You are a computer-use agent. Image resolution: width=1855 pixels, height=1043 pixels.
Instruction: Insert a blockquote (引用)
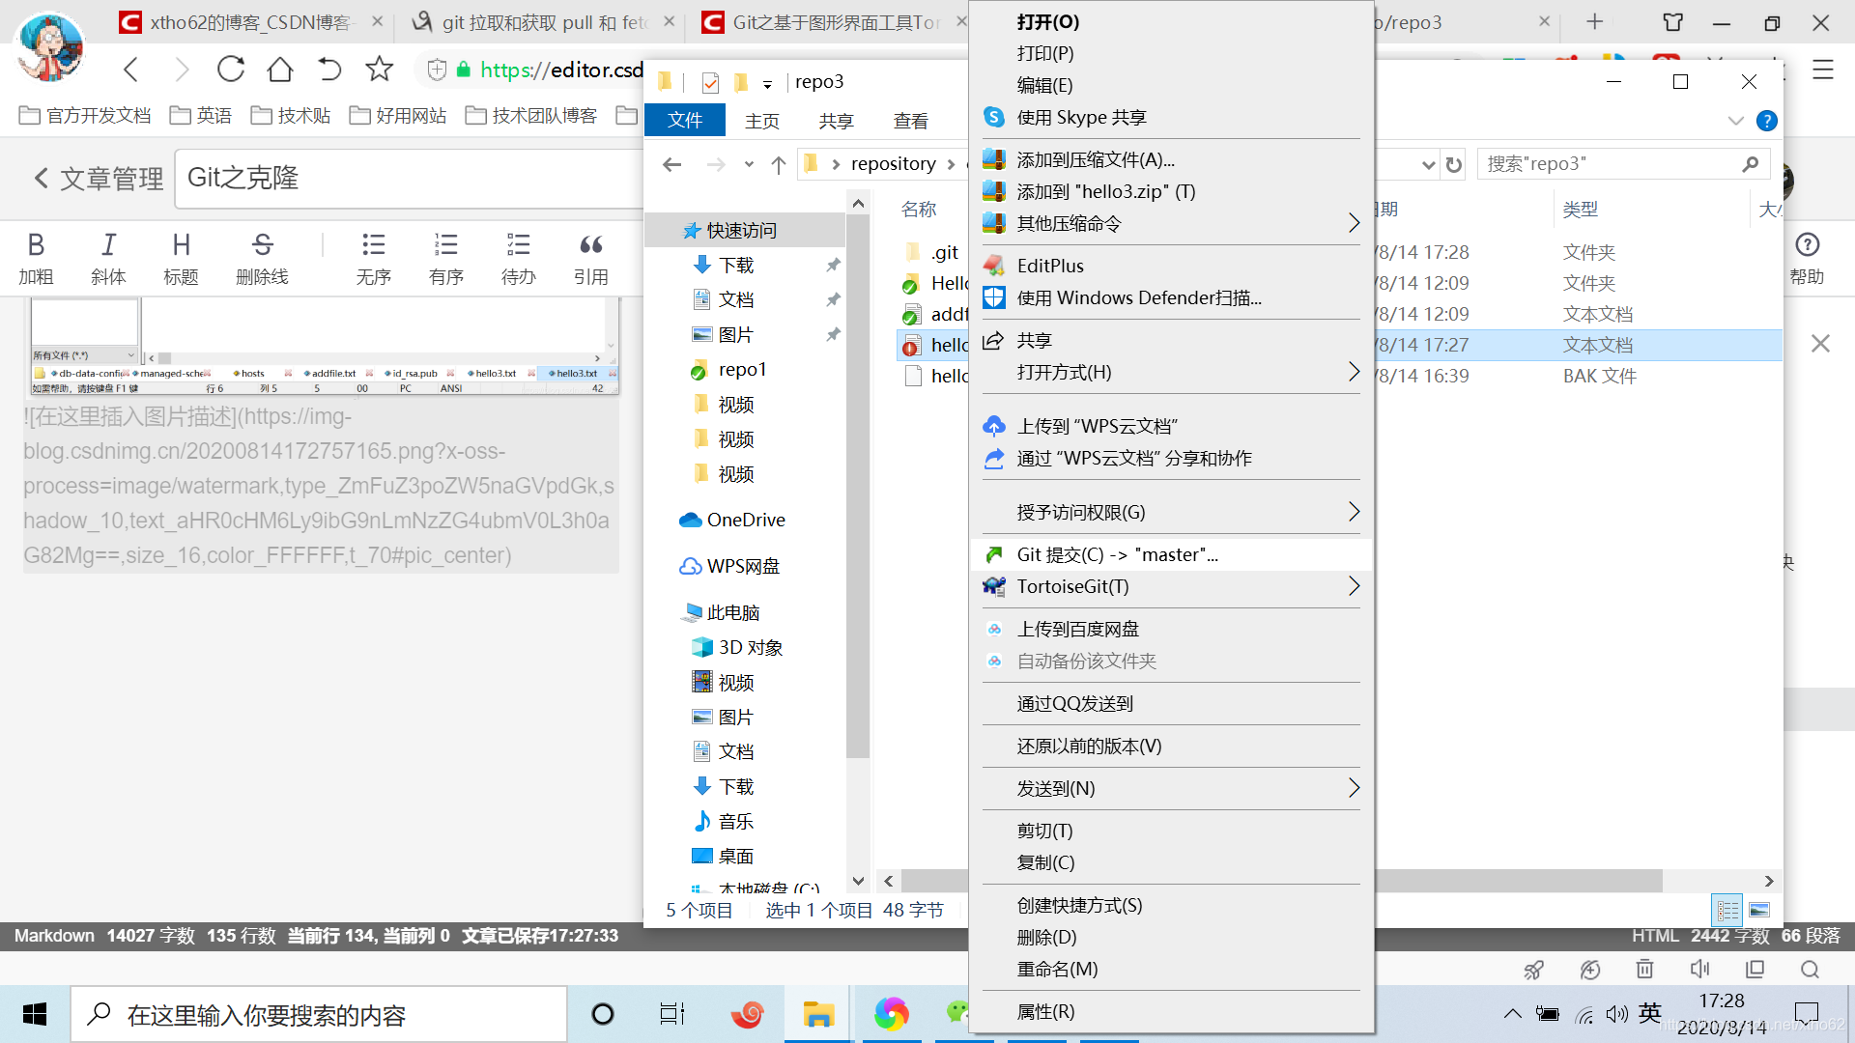(x=590, y=258)
